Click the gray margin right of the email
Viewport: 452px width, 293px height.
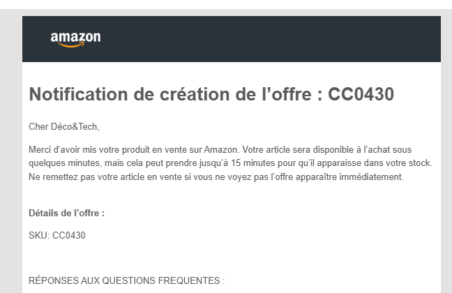(446, 150)
